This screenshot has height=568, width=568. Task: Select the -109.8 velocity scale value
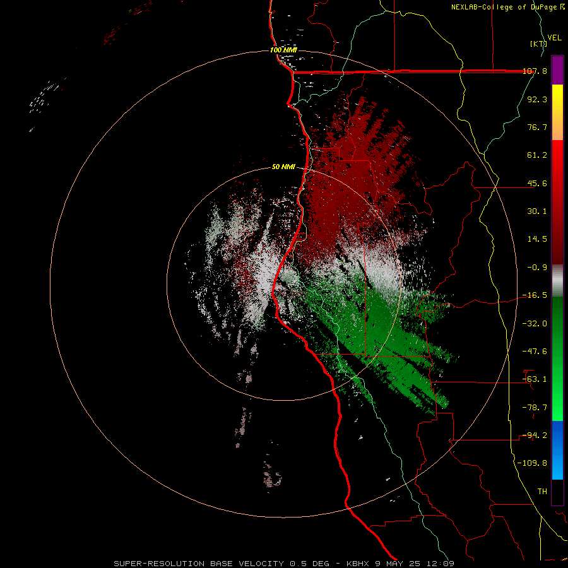532,463
